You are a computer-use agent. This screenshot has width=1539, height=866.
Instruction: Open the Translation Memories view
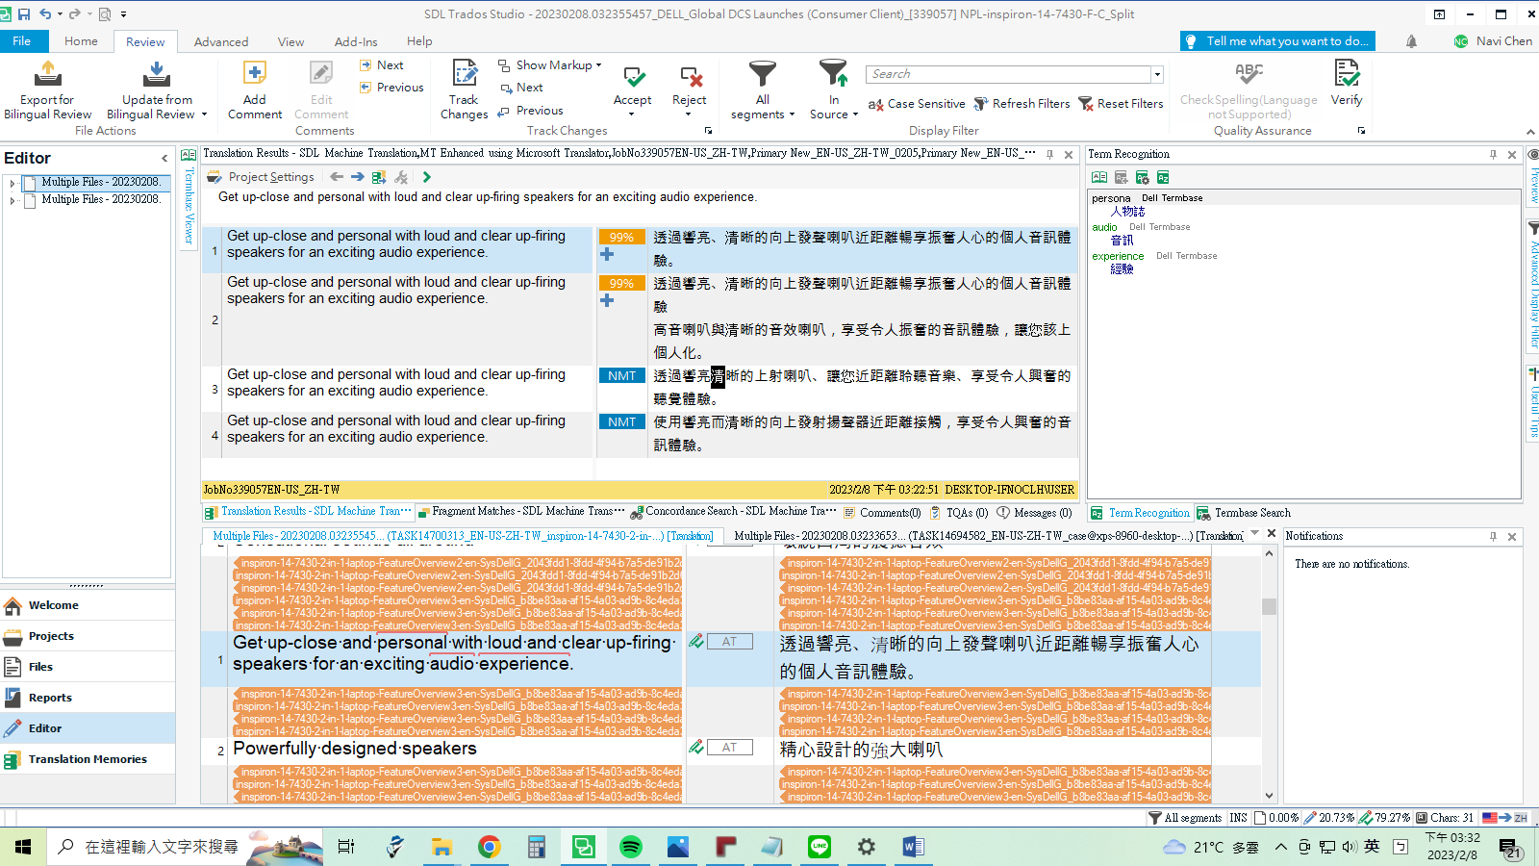point(88,759)
